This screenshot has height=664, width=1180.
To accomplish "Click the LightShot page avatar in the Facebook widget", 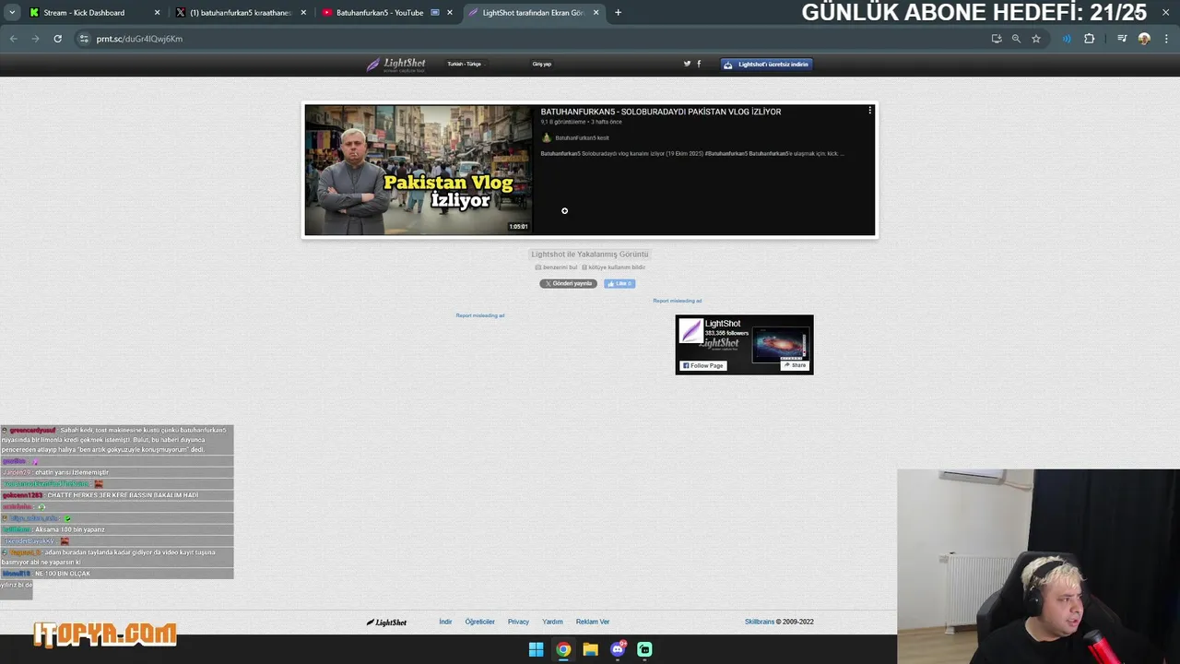I will click(x=690, y=330).
